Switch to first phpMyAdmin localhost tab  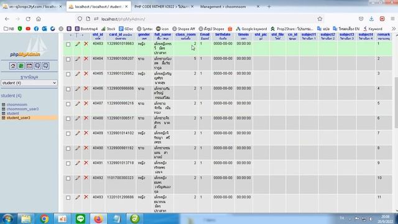(32, 7)
